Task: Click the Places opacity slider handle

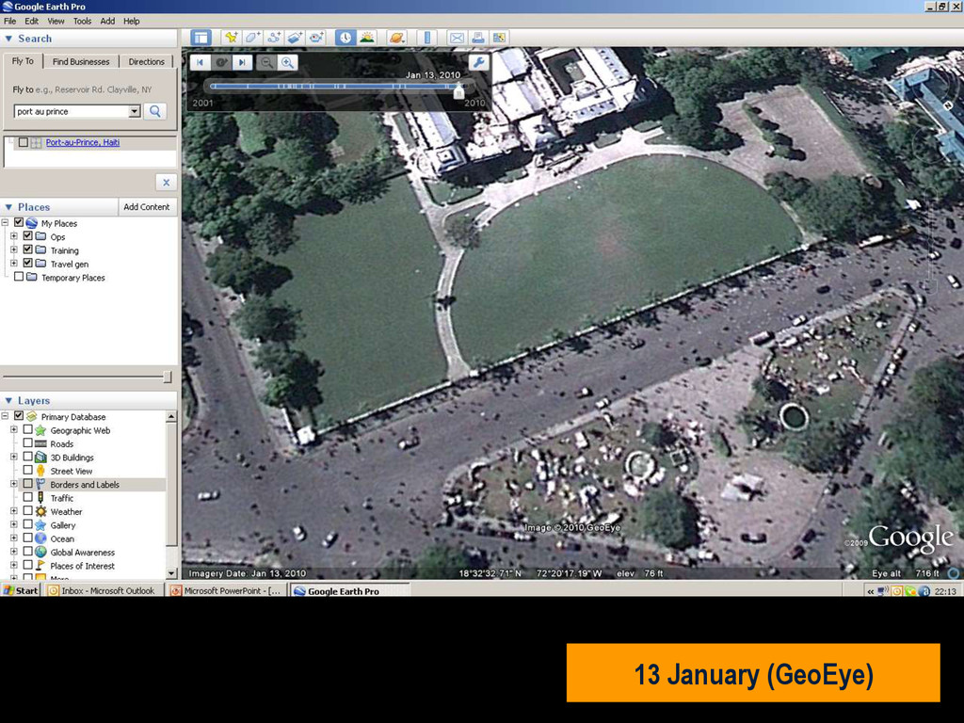Action: pos(168,377)
